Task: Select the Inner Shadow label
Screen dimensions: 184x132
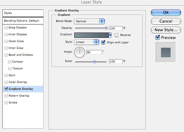Action: point(18,34)
